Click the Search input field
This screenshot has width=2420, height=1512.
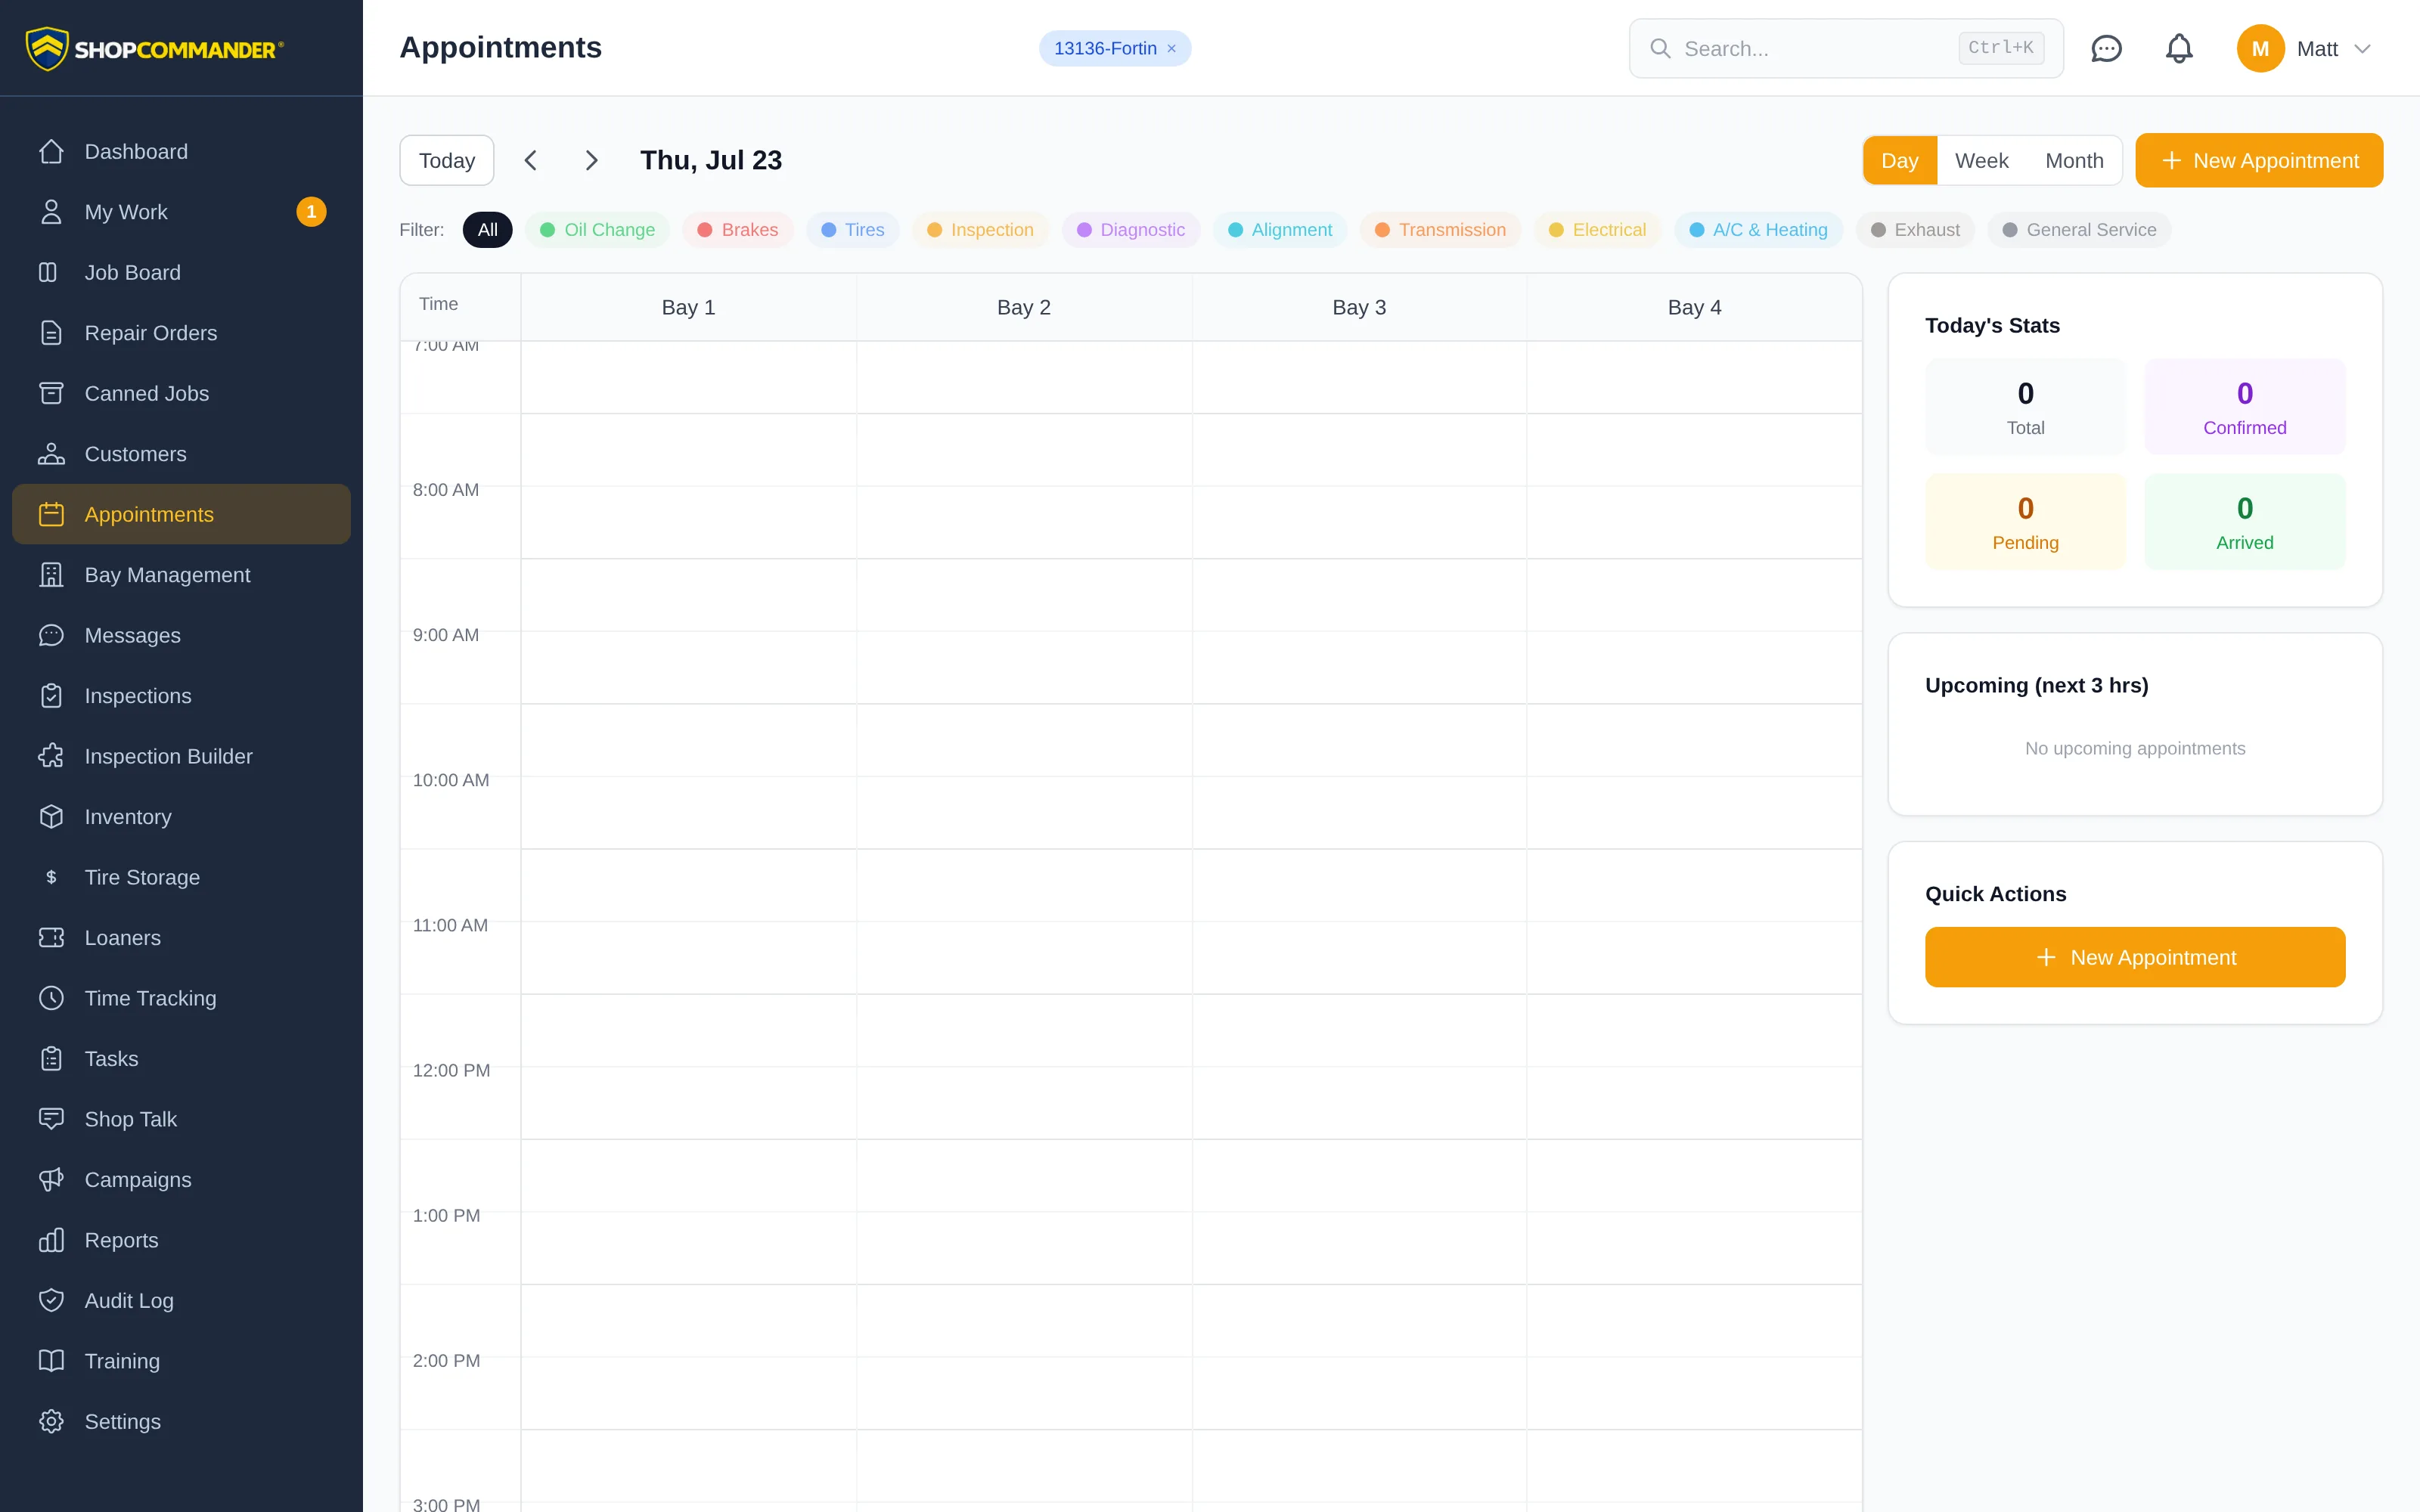coord(1846,48)
